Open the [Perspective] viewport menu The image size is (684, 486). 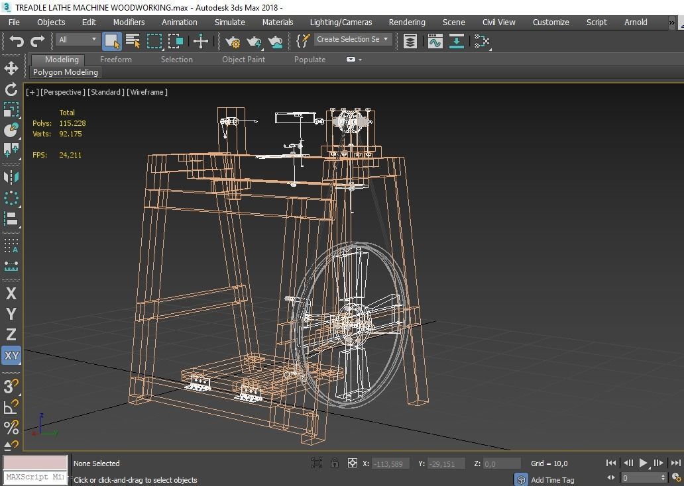[x=62, y=92]
